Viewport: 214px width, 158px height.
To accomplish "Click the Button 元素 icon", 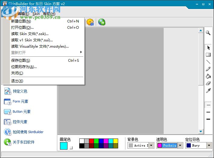I will point(7,112).
